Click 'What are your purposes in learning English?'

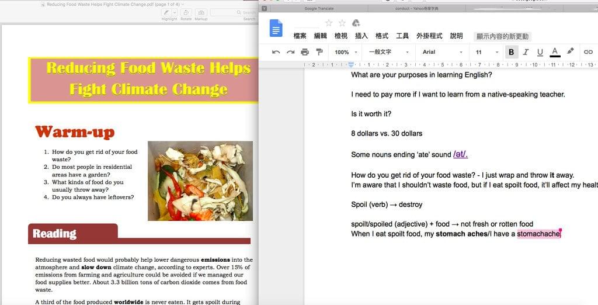coord(422,75)
